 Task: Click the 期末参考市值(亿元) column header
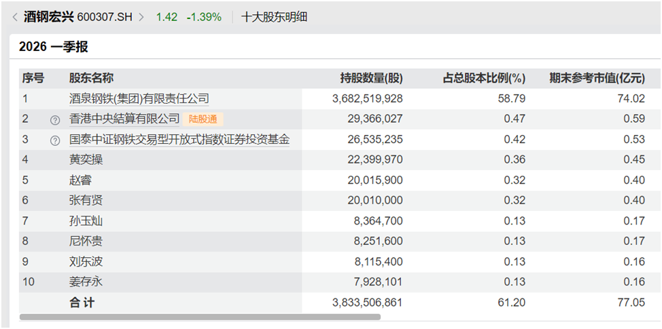[x=597, y=78]
